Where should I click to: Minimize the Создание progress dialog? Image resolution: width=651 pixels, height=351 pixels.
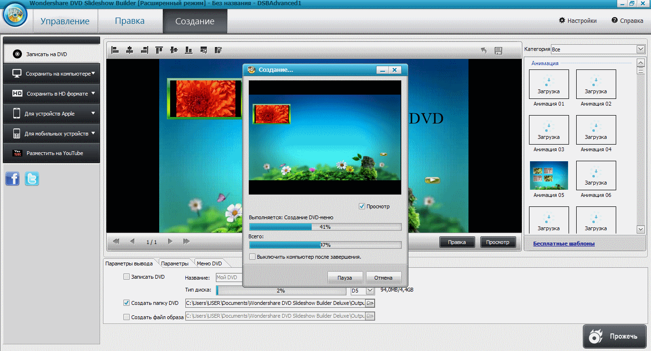[382, 70]
